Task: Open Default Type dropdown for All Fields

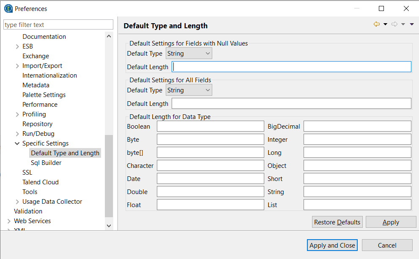Action: pos(189,90)
